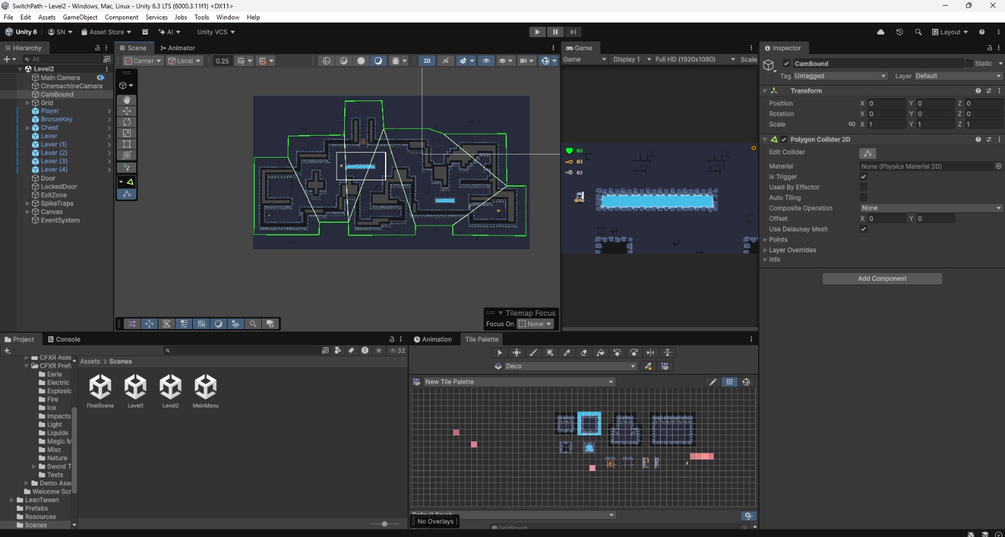Switch to the Console tab
This screenshot has height=537, width=1005.
click(x=64, y=339)
